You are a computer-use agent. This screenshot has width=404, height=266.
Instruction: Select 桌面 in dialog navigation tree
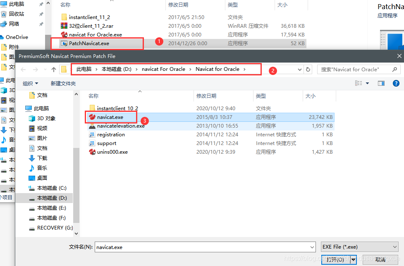42,178
